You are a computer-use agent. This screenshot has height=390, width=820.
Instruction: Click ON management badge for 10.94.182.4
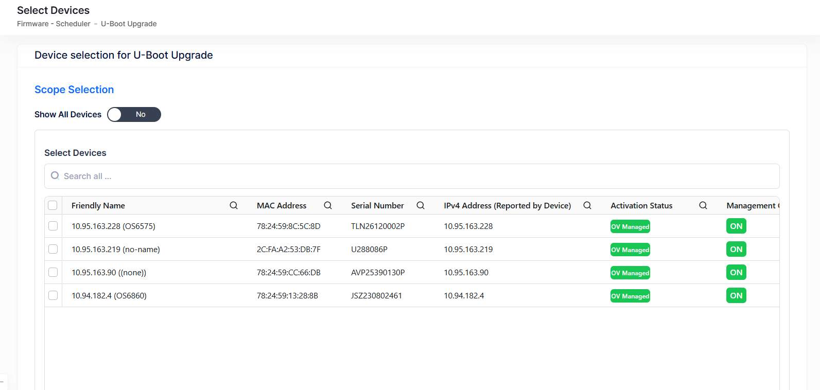[x=736, y=295]
